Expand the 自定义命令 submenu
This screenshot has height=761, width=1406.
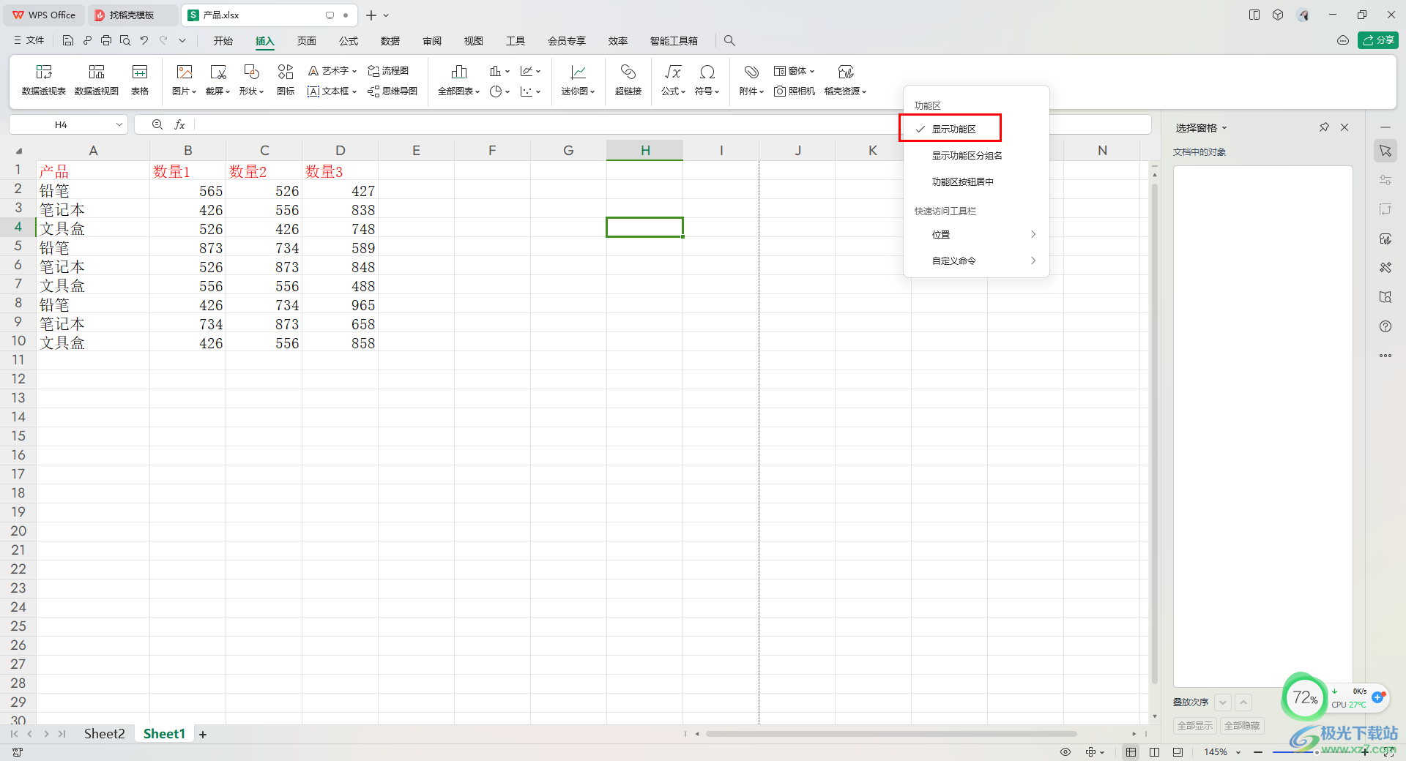point(977,260)
